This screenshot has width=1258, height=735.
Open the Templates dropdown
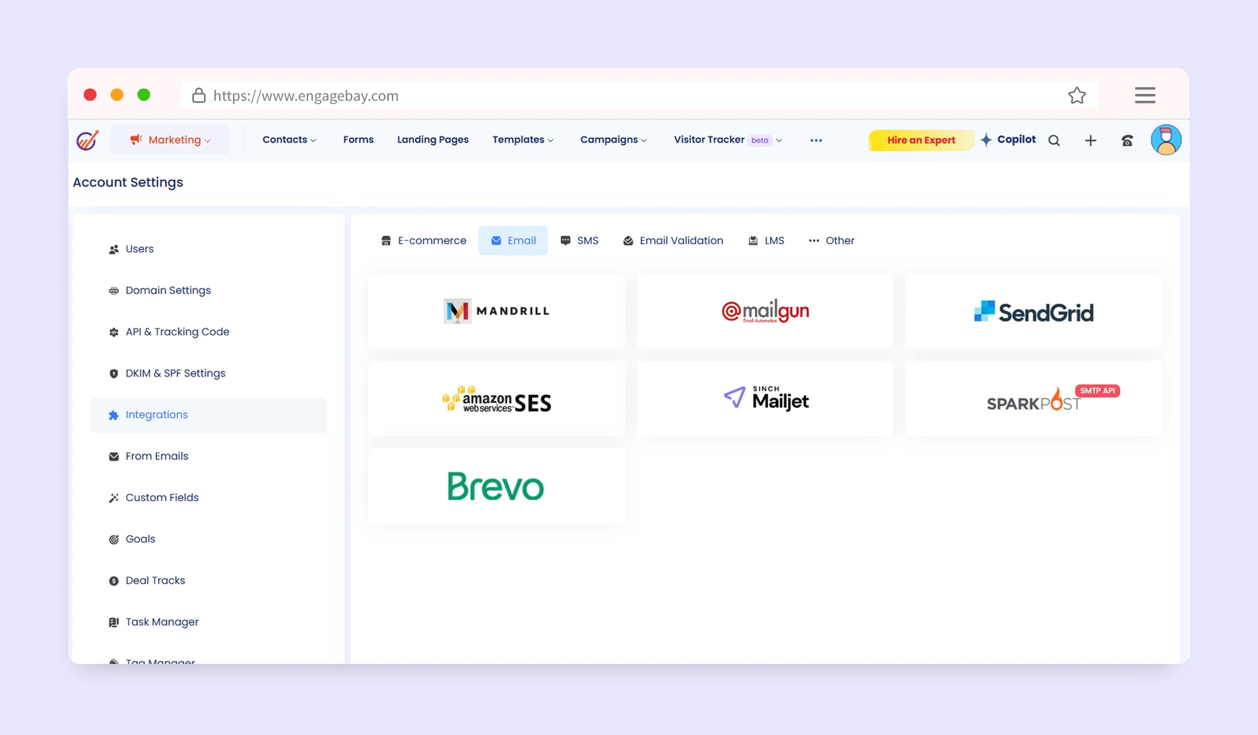click(523, 140)
